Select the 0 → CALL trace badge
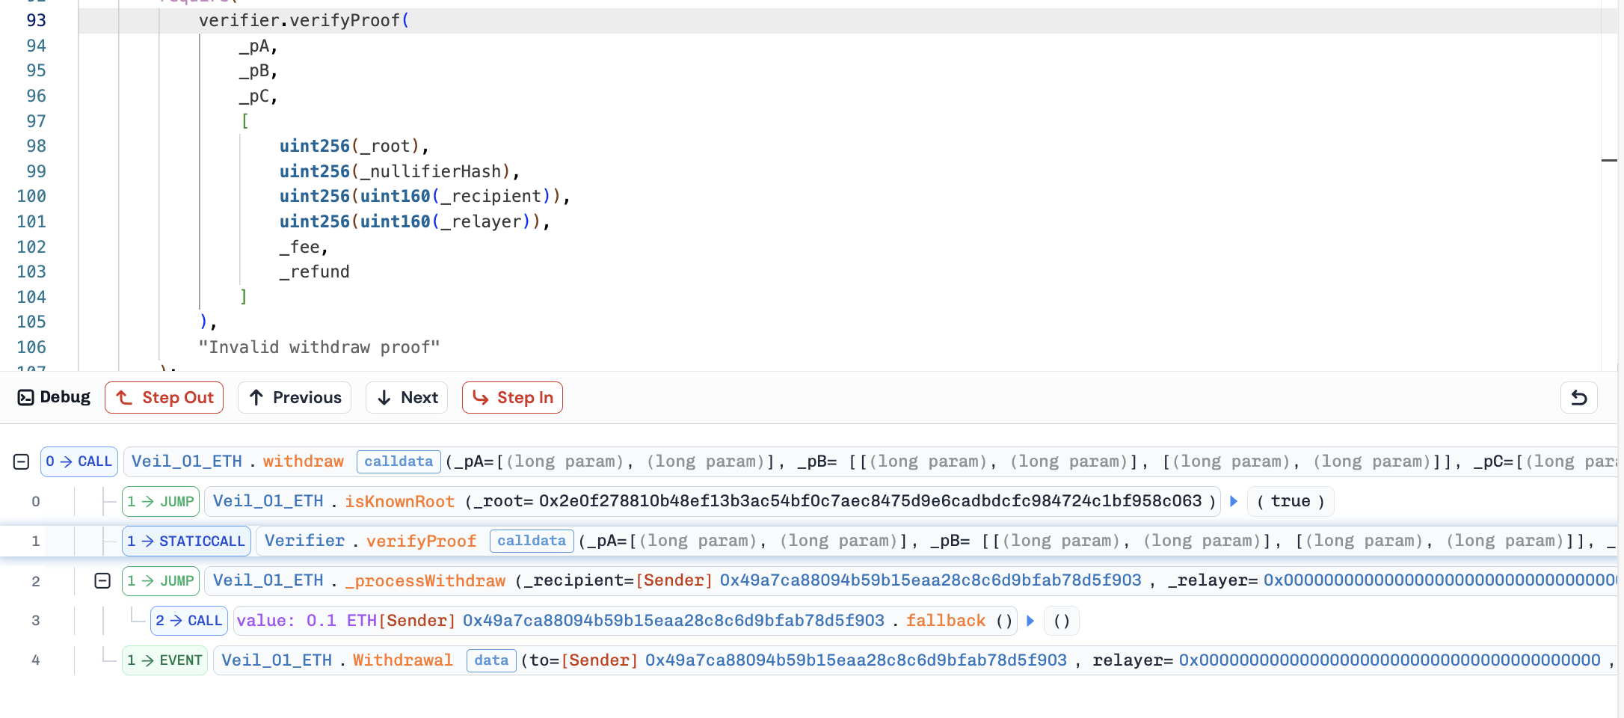The height and width of the screenshot is (718, 1624). [79, 461]
